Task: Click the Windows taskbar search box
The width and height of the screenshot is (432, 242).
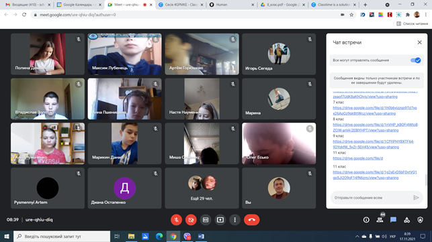Action: tap(62, 237)
